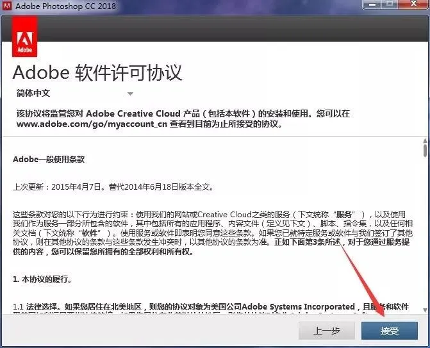Image resolution: width=430 pixels, height=348 pixels.
Task: Click the license scrollbar up arrow
Action: coord(425,141)
